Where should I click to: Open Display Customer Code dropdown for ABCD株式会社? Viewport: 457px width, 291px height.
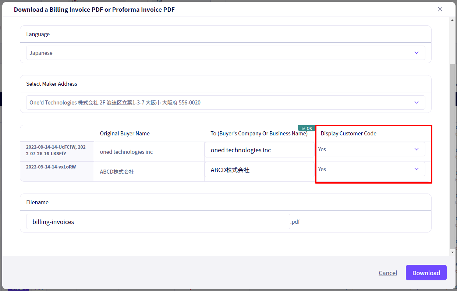point(371,169)
